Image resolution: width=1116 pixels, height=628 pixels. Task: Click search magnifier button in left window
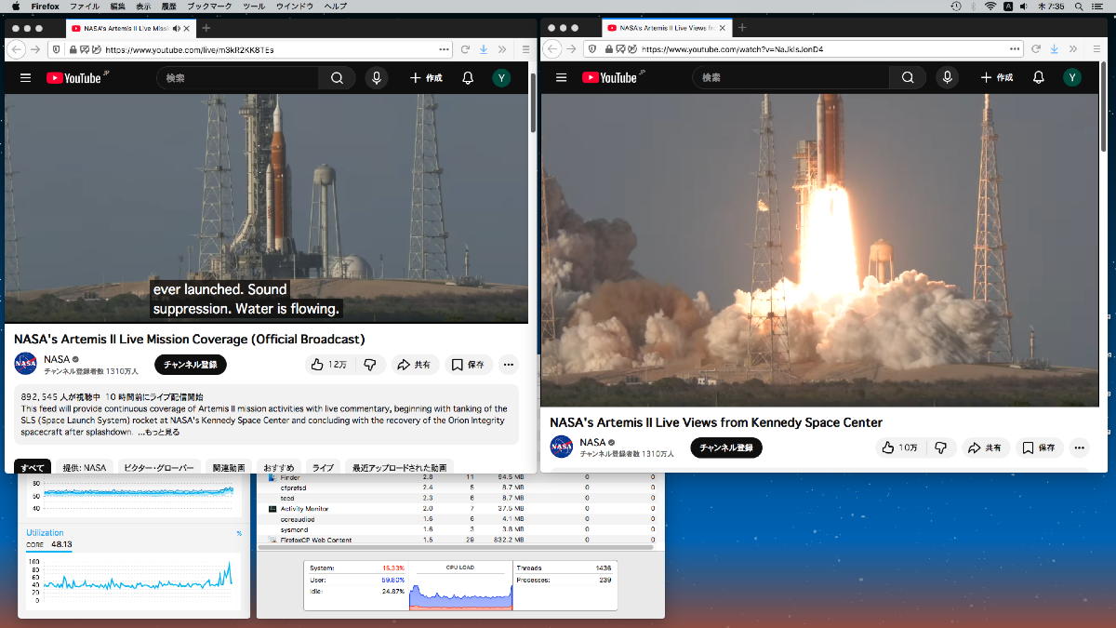(x=337, y=78)
